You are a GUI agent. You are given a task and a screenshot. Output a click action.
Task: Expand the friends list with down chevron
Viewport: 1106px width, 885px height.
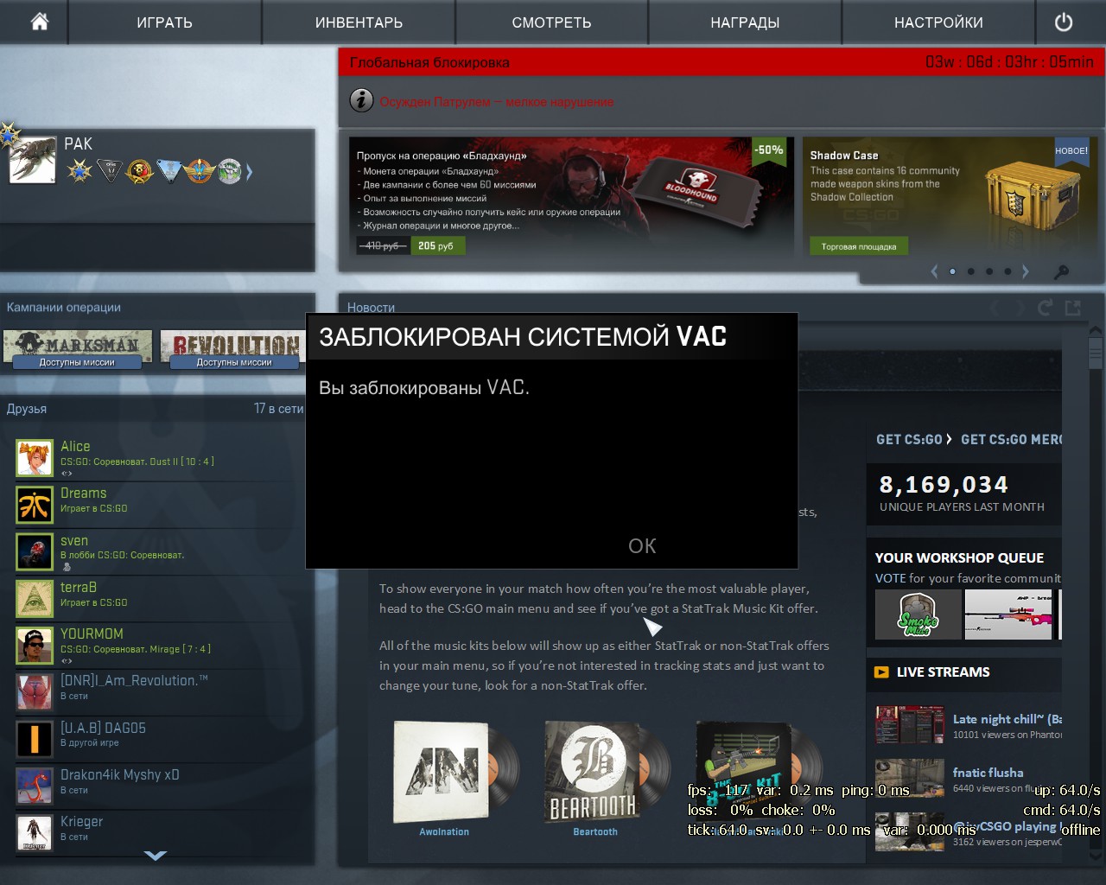pos(156,856)
